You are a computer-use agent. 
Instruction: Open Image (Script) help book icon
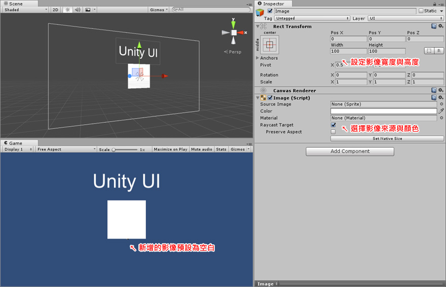pyautogui.click(x=434, y=97)
